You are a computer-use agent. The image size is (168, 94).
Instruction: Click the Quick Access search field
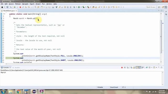click(x=151, y=7)
